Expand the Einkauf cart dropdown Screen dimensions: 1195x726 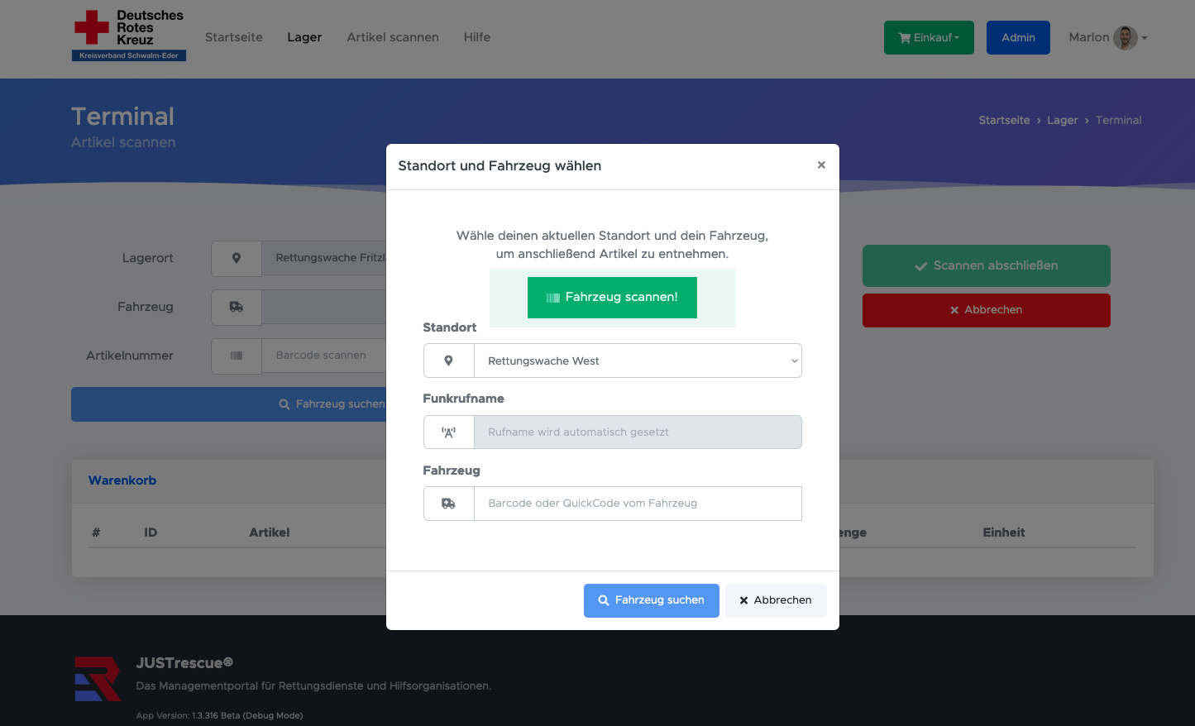click(929, 38)
